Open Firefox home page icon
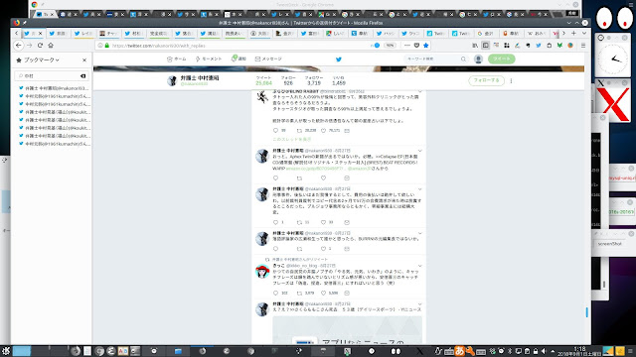This screenshot has height=357, width=636. pyautogui.click(x=51, y=46)
